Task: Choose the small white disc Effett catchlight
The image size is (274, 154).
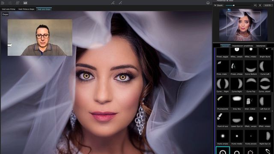Action: coord(265,120)
